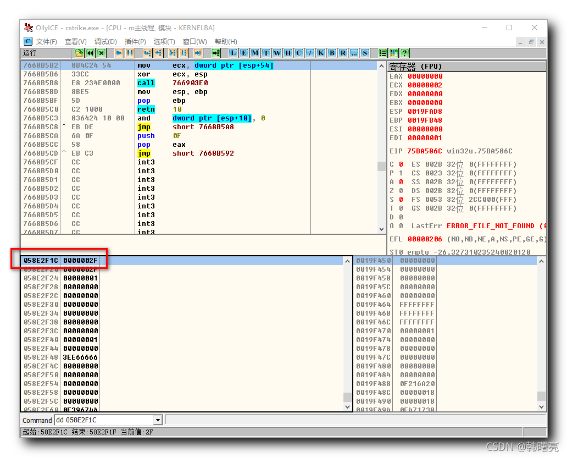Expand the Command combo box dropdown arrow

pos(158,420)
